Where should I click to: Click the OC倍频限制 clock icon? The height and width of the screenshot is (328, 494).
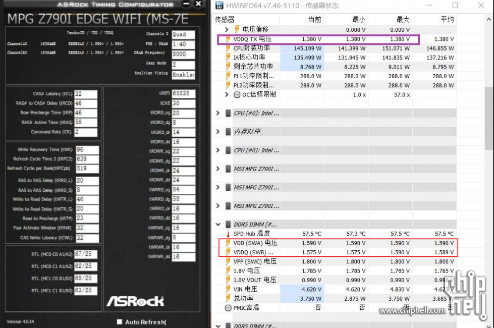[237, 94]
